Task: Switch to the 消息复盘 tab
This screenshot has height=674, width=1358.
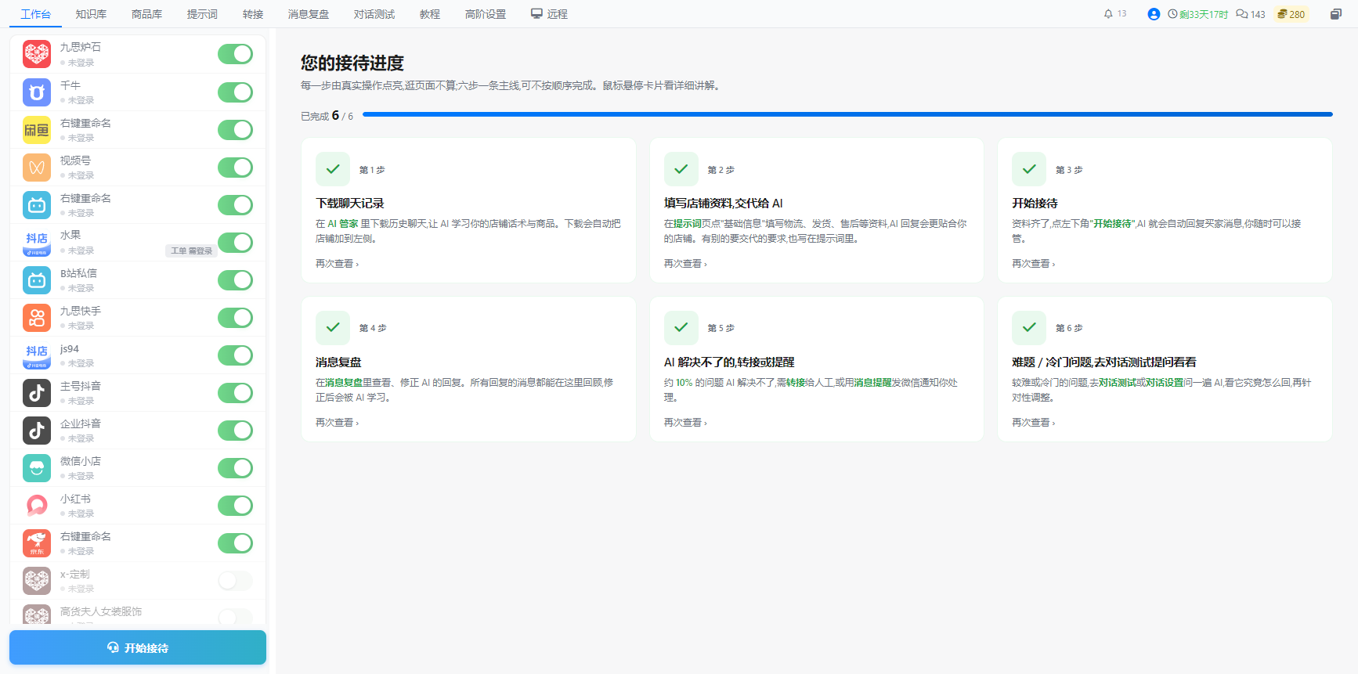Action: [x=309, y=14]
